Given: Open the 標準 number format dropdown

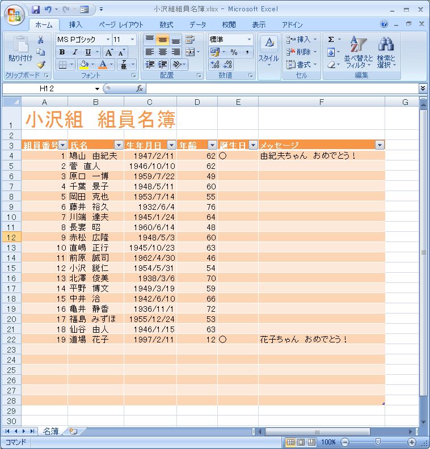Looking at the screenshot, I should [x=248, y=40].
